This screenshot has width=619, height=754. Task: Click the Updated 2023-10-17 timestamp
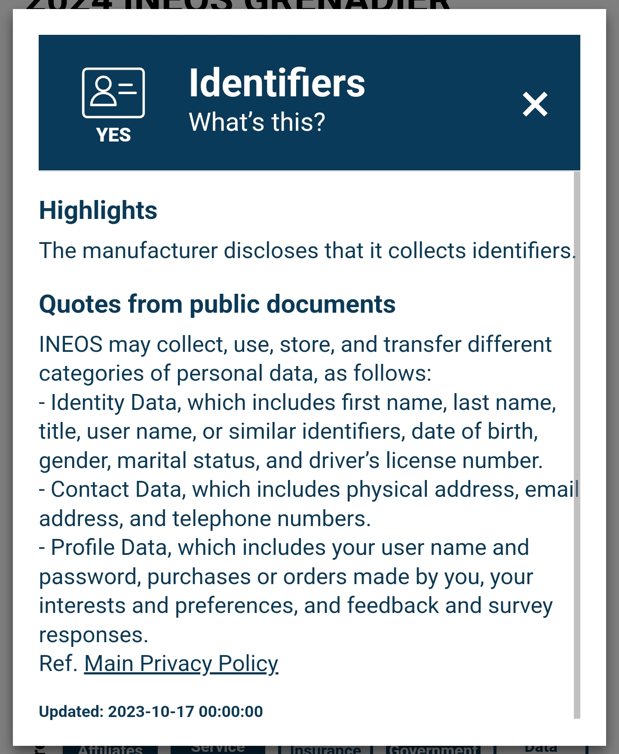(x=151, y=711)
